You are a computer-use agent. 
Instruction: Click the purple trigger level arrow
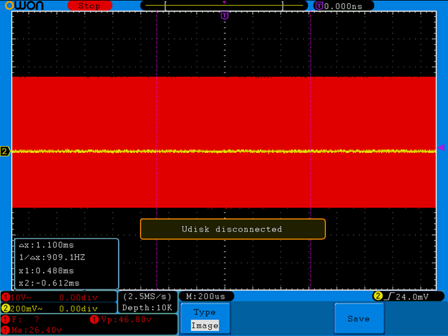pyautogui.click(x=441, y=147)
